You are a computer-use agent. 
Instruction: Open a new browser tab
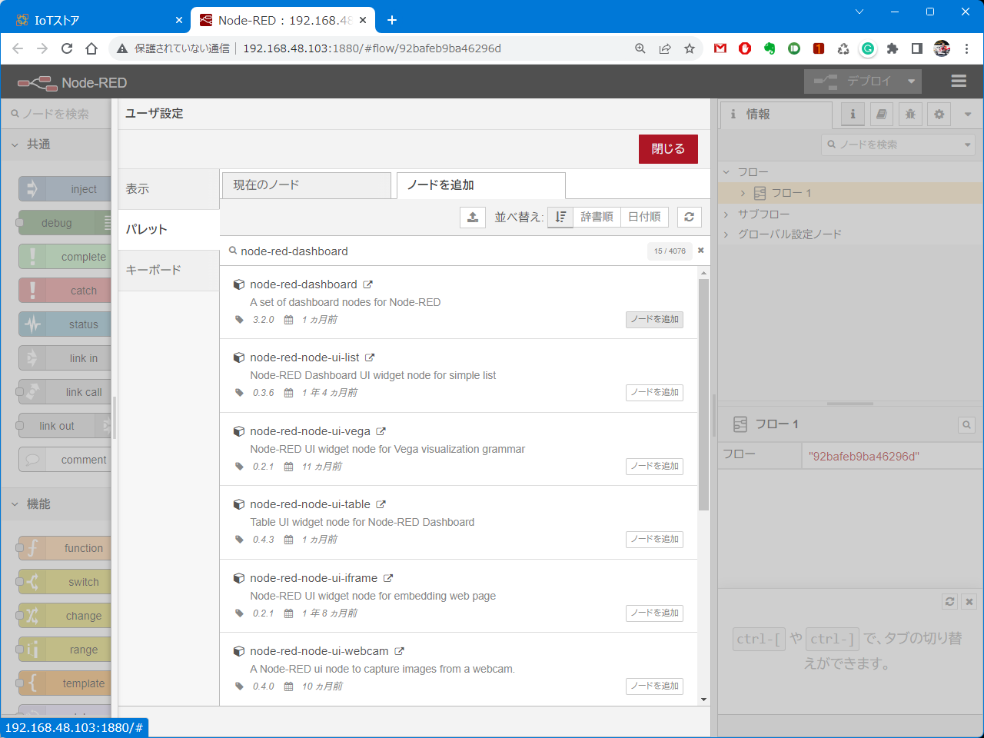tap(391, 20)
